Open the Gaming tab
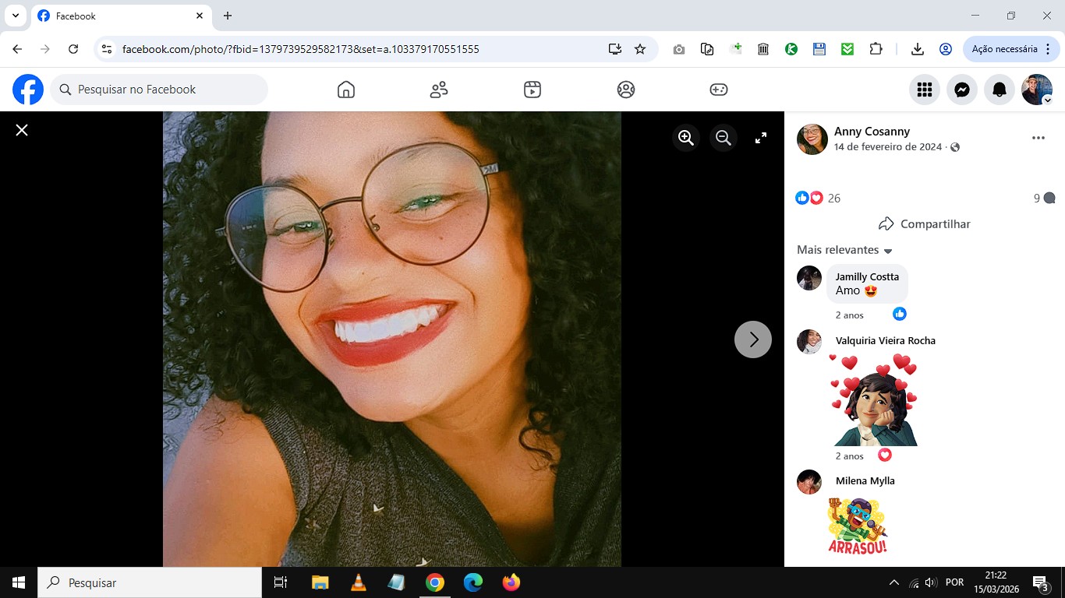Screen dimensions: 1065x598 pos(719,90)
